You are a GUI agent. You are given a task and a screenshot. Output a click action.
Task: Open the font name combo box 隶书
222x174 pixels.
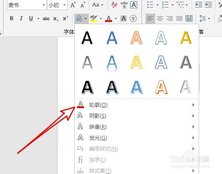[x=27, y=5]
